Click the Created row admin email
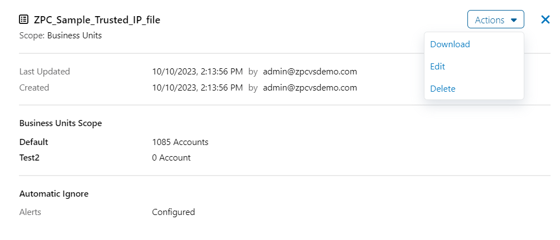Screen dimensions: 560x240 [x=310, y=87]
